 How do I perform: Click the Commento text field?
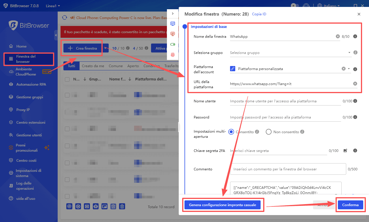tap(288, 169)
